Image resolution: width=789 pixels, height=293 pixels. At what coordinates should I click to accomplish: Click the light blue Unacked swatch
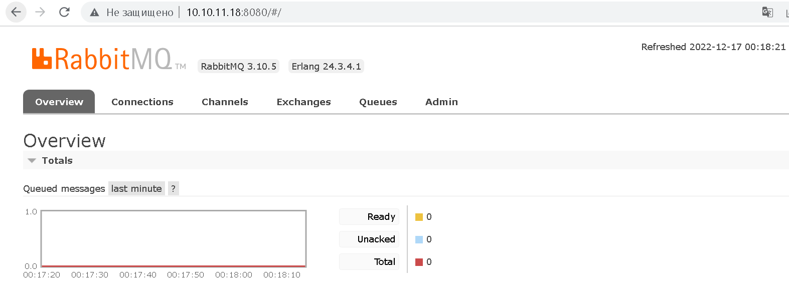pyautogui.click(x=419, y=239)
